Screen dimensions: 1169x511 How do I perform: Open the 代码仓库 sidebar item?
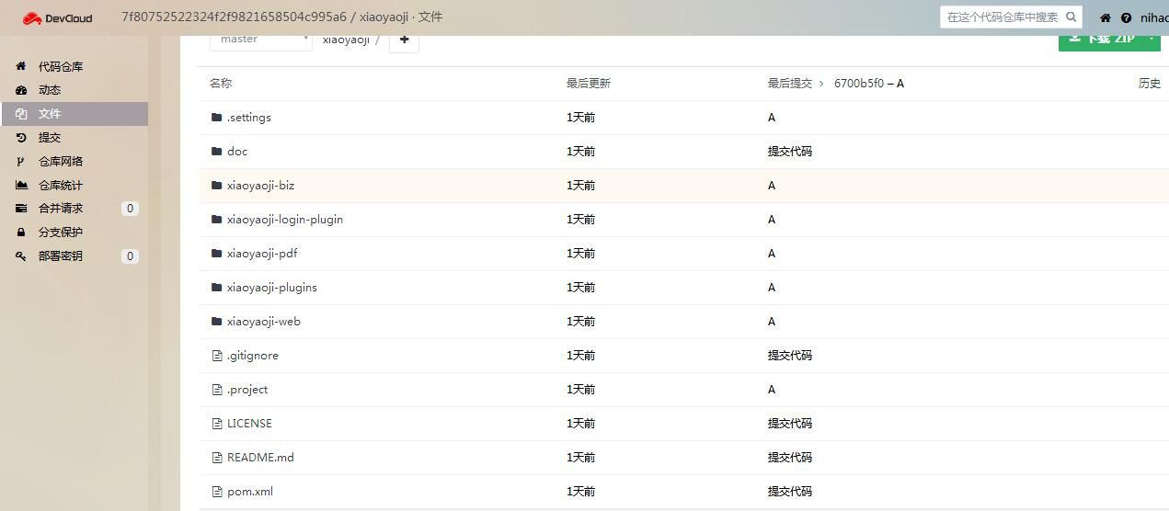pyautogui.click(x=74, y=66)
